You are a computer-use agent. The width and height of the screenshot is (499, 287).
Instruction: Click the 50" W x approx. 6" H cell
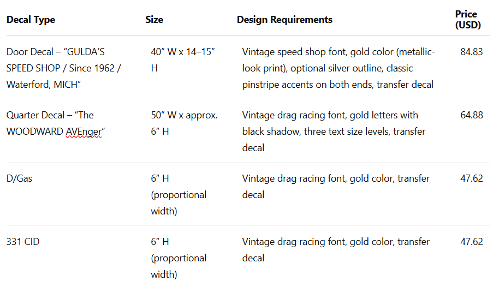click(184, 123)
